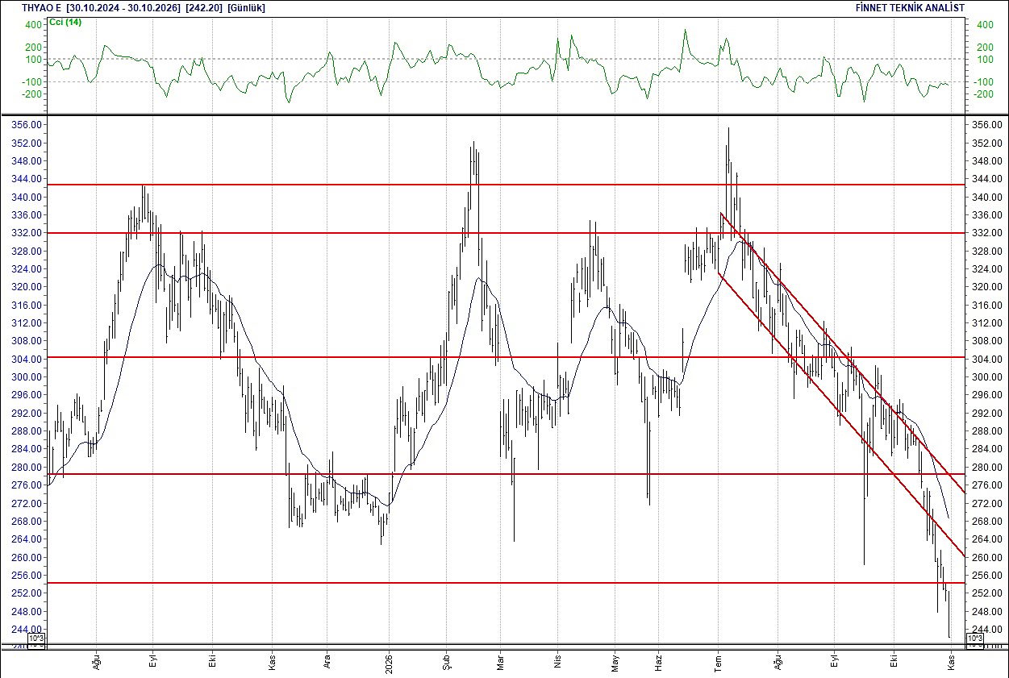Select the Cci (14) indicator label
The width and height of the screenshot is (1009, 678).
tap(65, 22)
